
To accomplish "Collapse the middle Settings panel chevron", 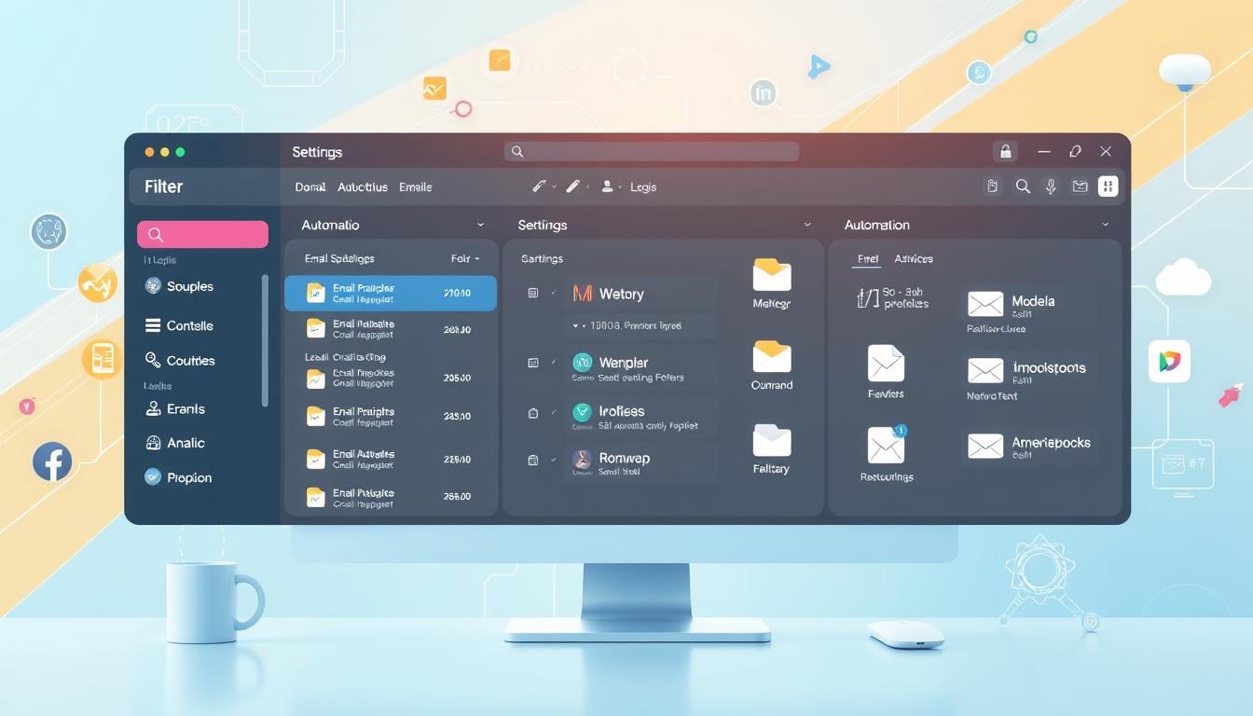I will click(807, 225).
